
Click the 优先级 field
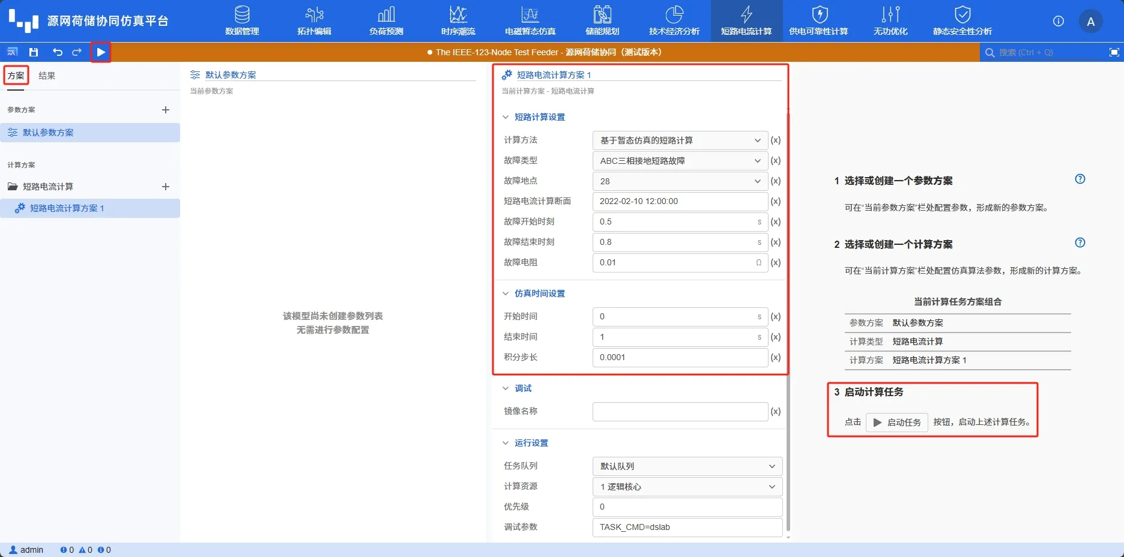point(687,507)
